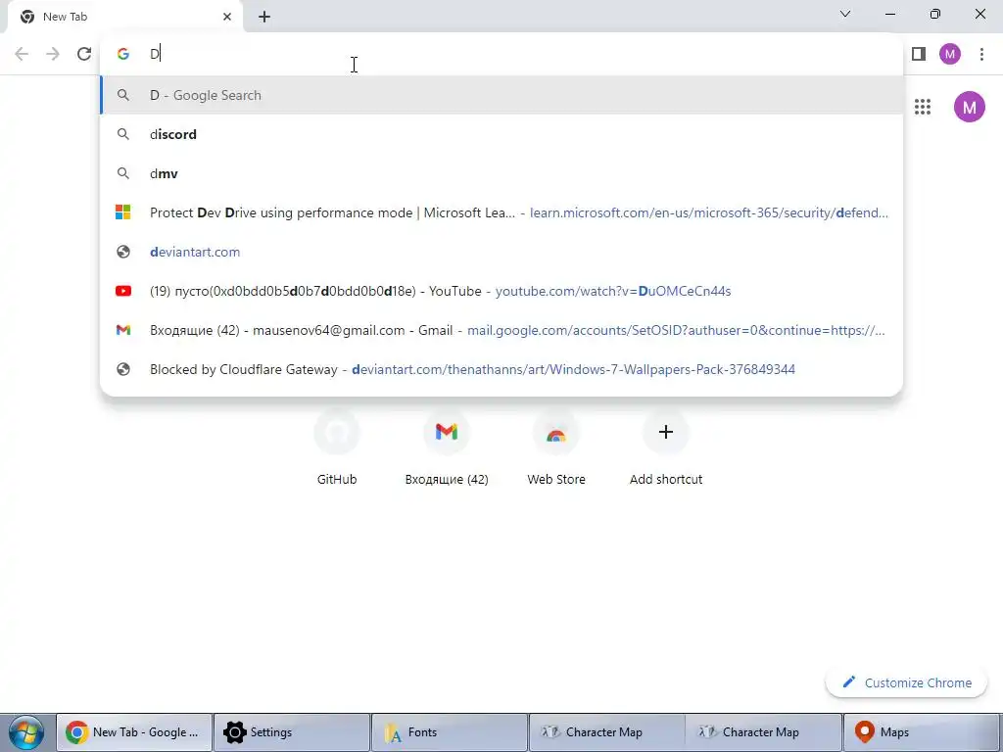This screenshot has height=752, width=1003.
Task: Open the Web Store shortcut
Action: (556, 446)
